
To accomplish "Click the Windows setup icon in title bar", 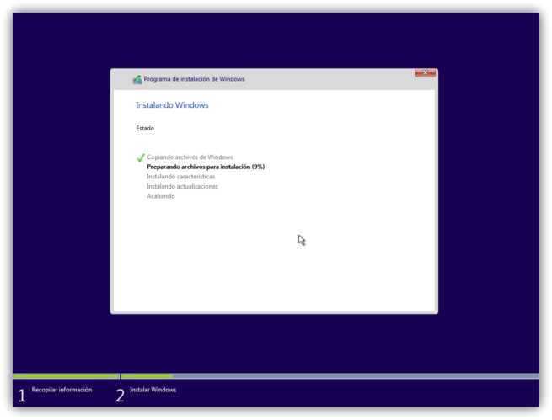I will 137,79.
